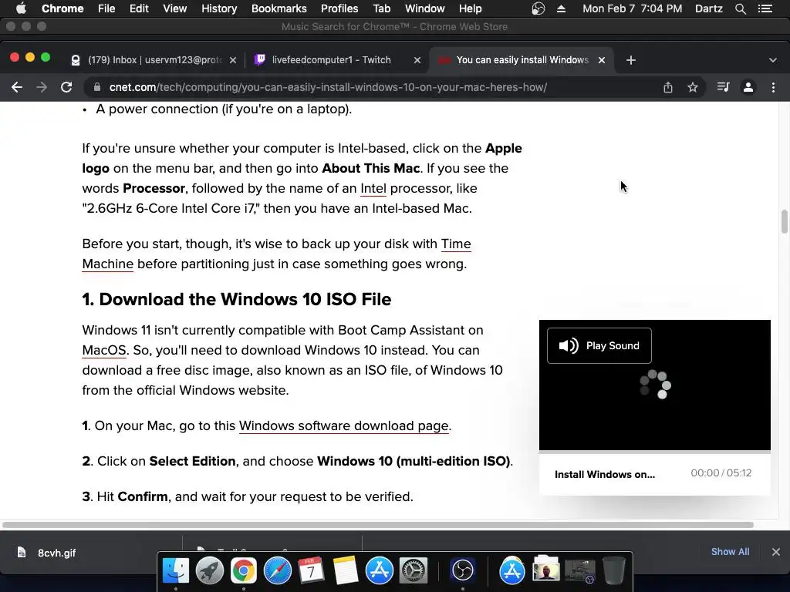The height and width of the screenshot is (592, 790).
Task: Open the media controls icon in Chrome toolbar
Action: coord(723,87)
